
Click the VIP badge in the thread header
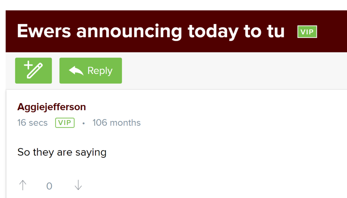307,32
